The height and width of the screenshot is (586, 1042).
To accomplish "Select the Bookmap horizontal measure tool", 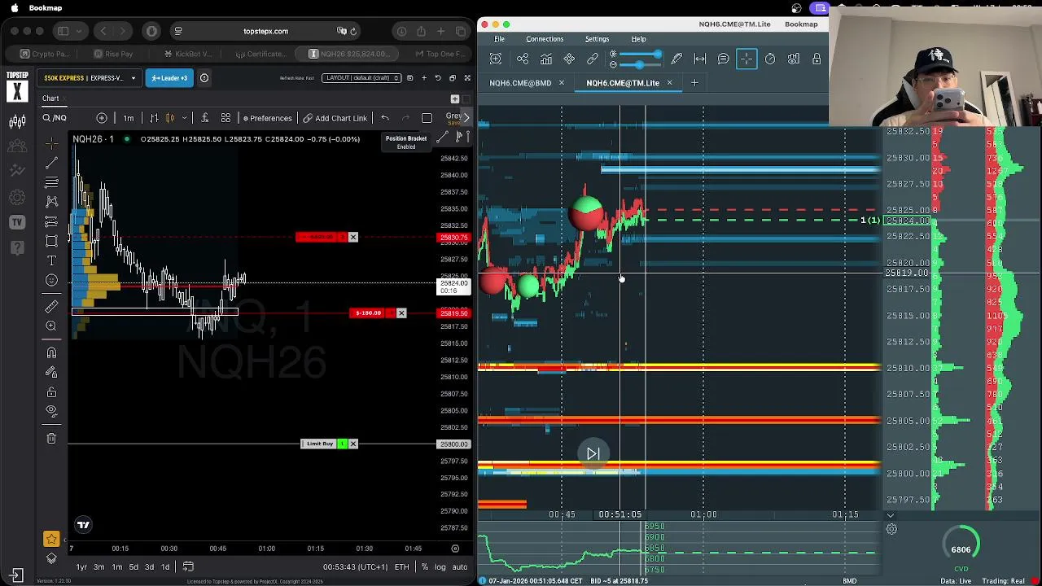I will click(700, 59).
